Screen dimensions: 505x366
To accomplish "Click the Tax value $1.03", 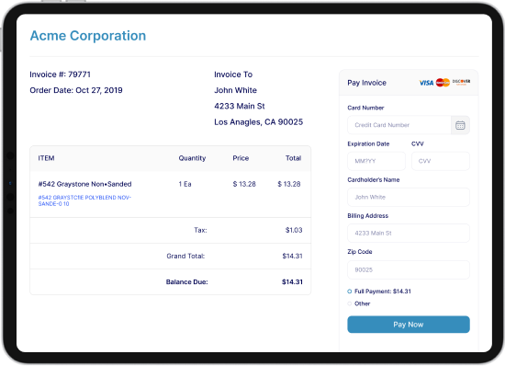I will coord(294,230).
